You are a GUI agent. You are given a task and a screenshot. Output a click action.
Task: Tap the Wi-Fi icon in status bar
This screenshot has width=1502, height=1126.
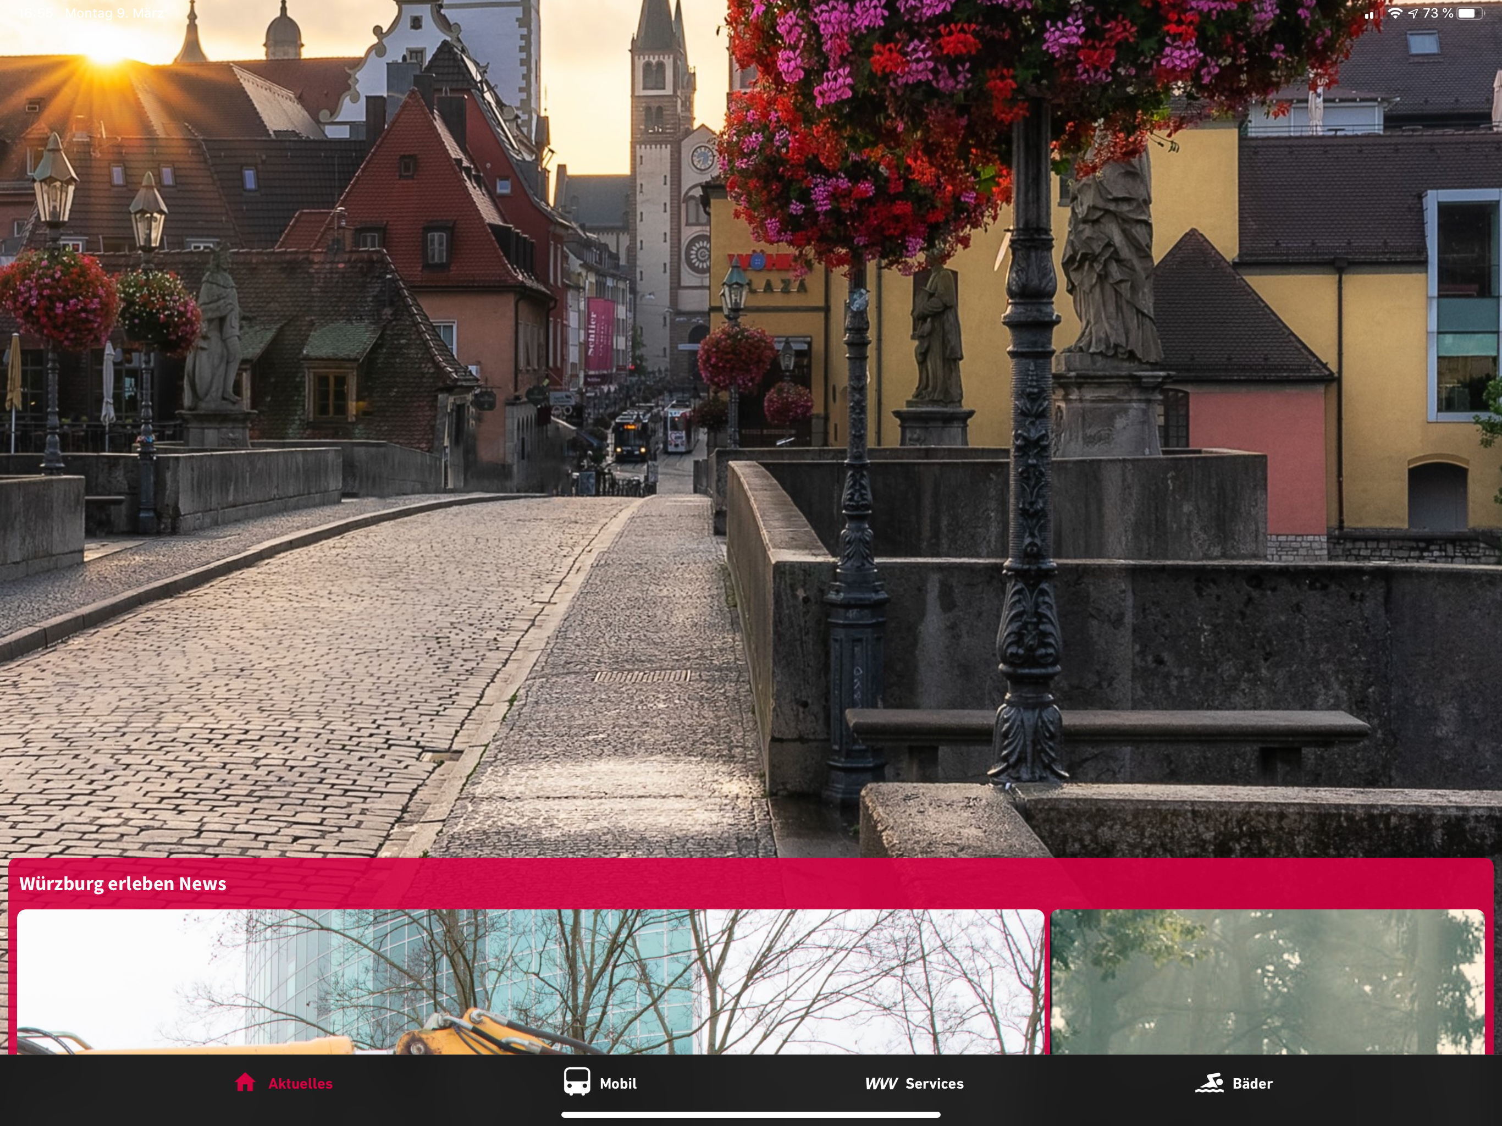(1395, 13)
